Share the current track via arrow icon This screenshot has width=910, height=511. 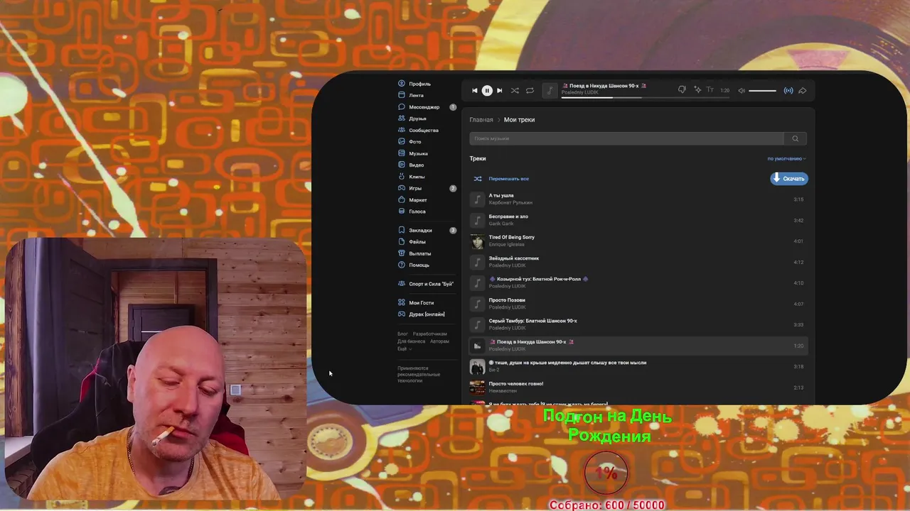point(803,90)
